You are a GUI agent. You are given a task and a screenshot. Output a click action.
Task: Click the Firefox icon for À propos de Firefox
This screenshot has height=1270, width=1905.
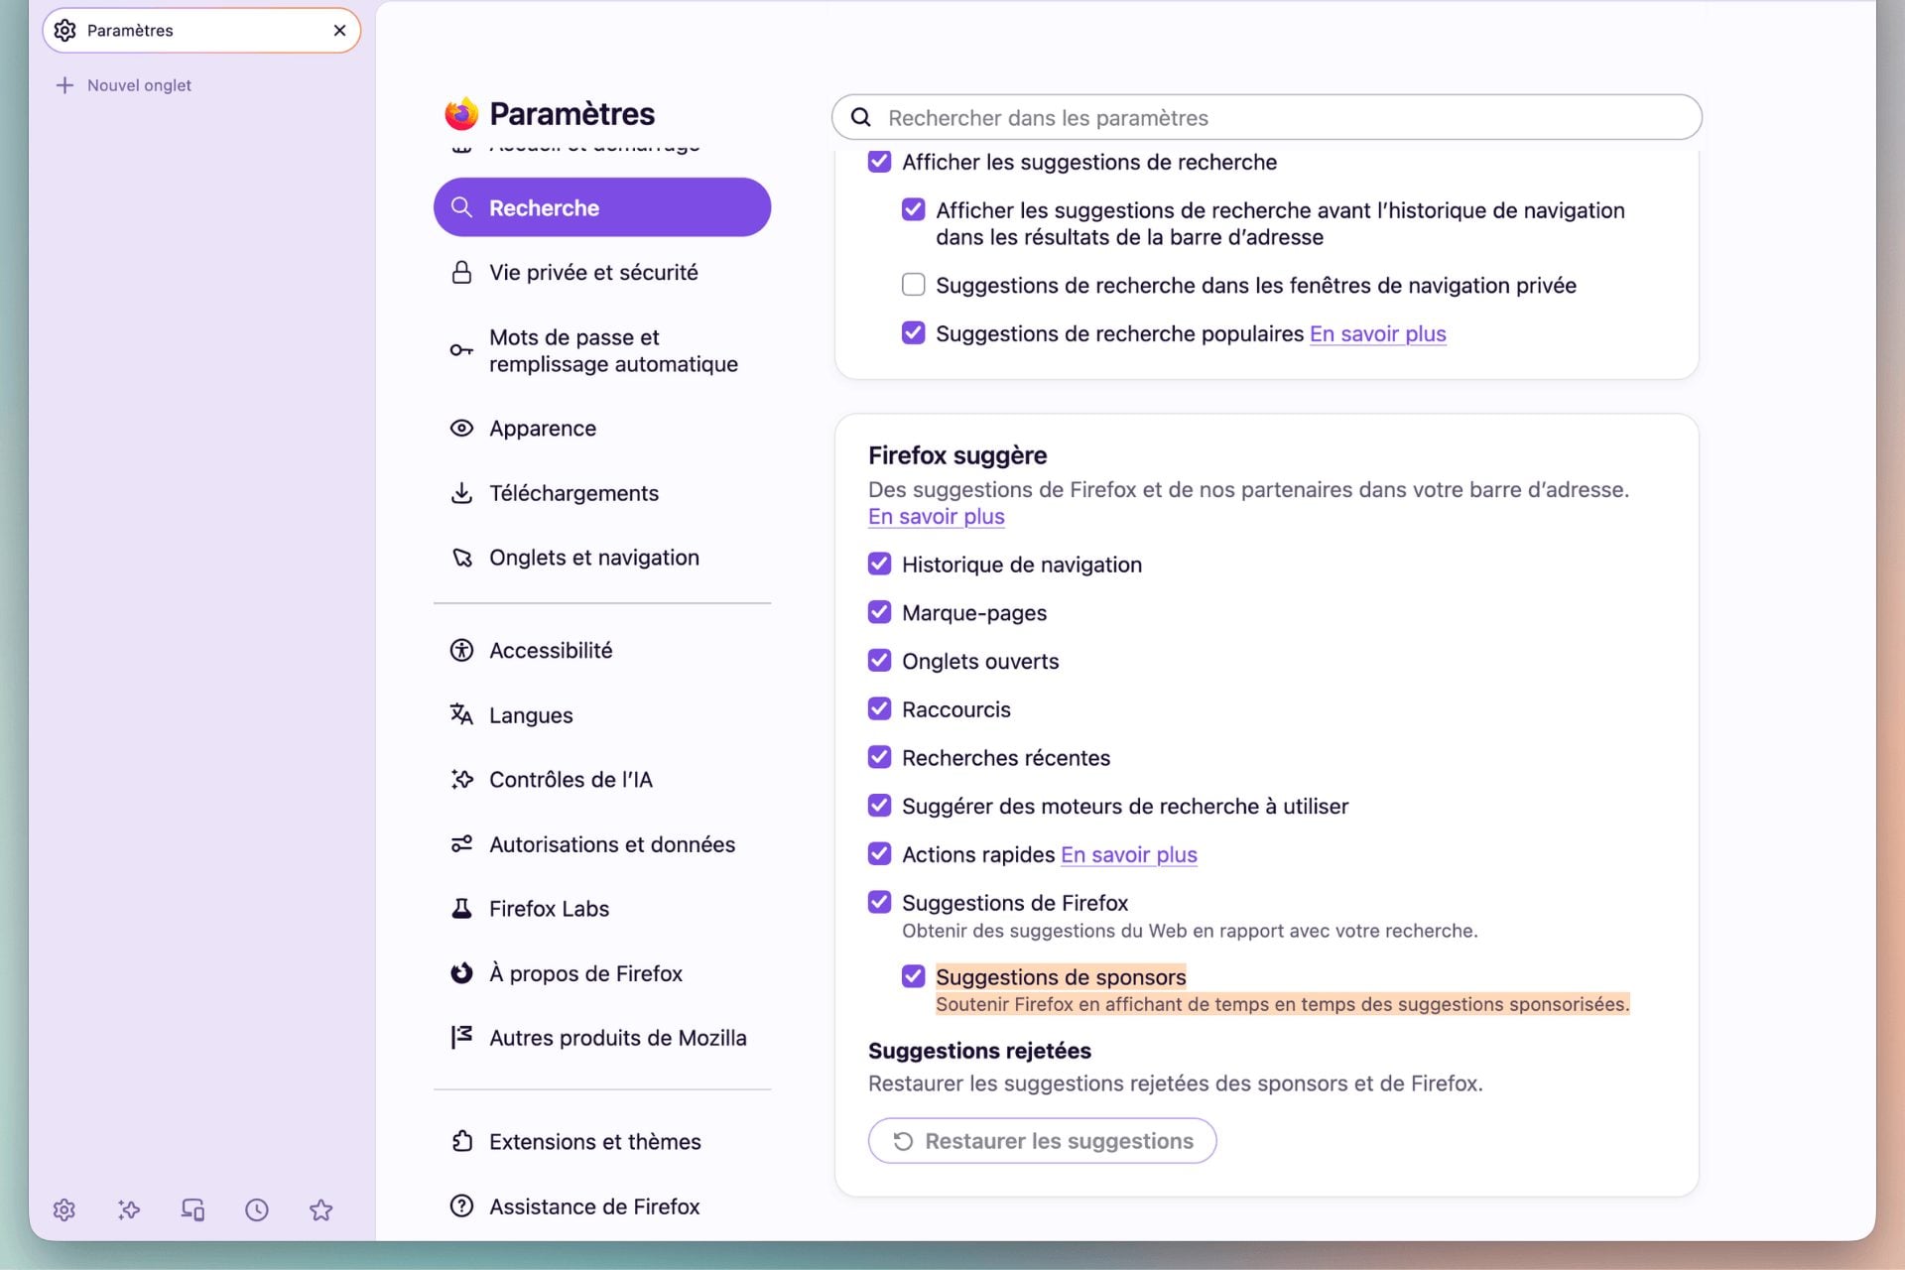(x=461, y=973)
